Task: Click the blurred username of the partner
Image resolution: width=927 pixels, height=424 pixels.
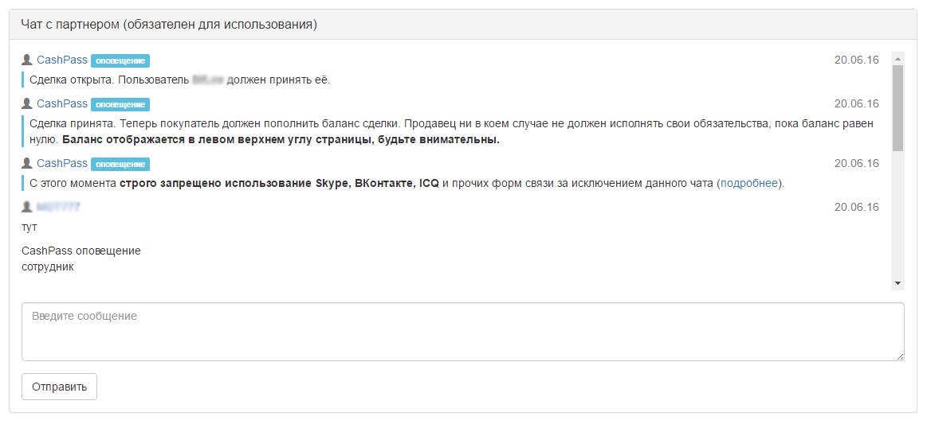Action: click(58, 207)
